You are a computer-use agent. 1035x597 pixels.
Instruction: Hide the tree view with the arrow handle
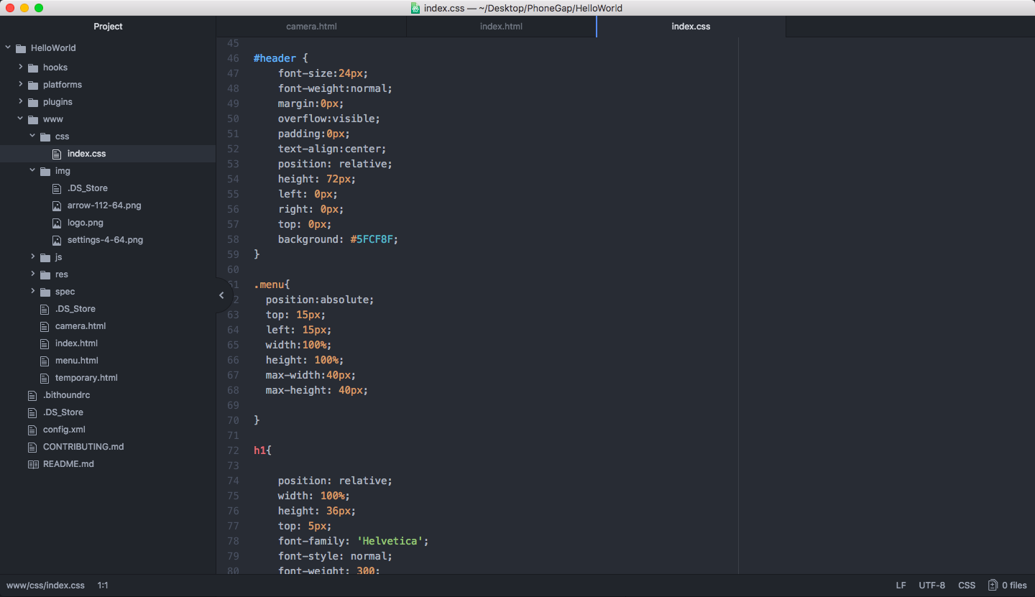[221, 295]
